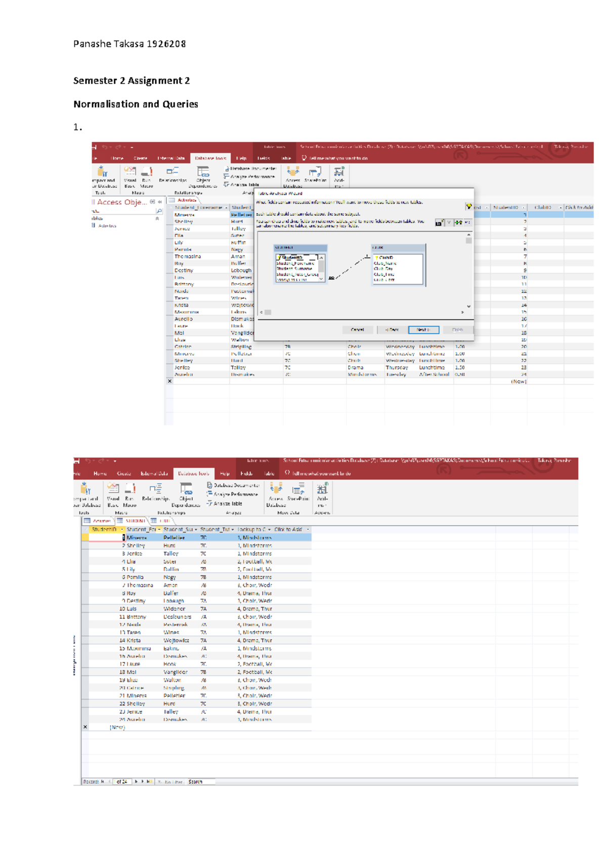
Task: Collapse the Tables group in navigation pane
Action: (157, 219)
